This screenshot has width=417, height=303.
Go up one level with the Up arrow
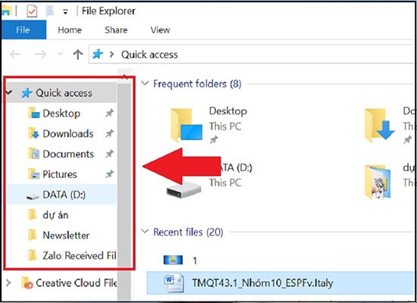pos(77,55)
